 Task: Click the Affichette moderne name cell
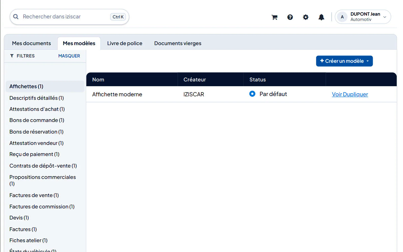coord(117,94)
